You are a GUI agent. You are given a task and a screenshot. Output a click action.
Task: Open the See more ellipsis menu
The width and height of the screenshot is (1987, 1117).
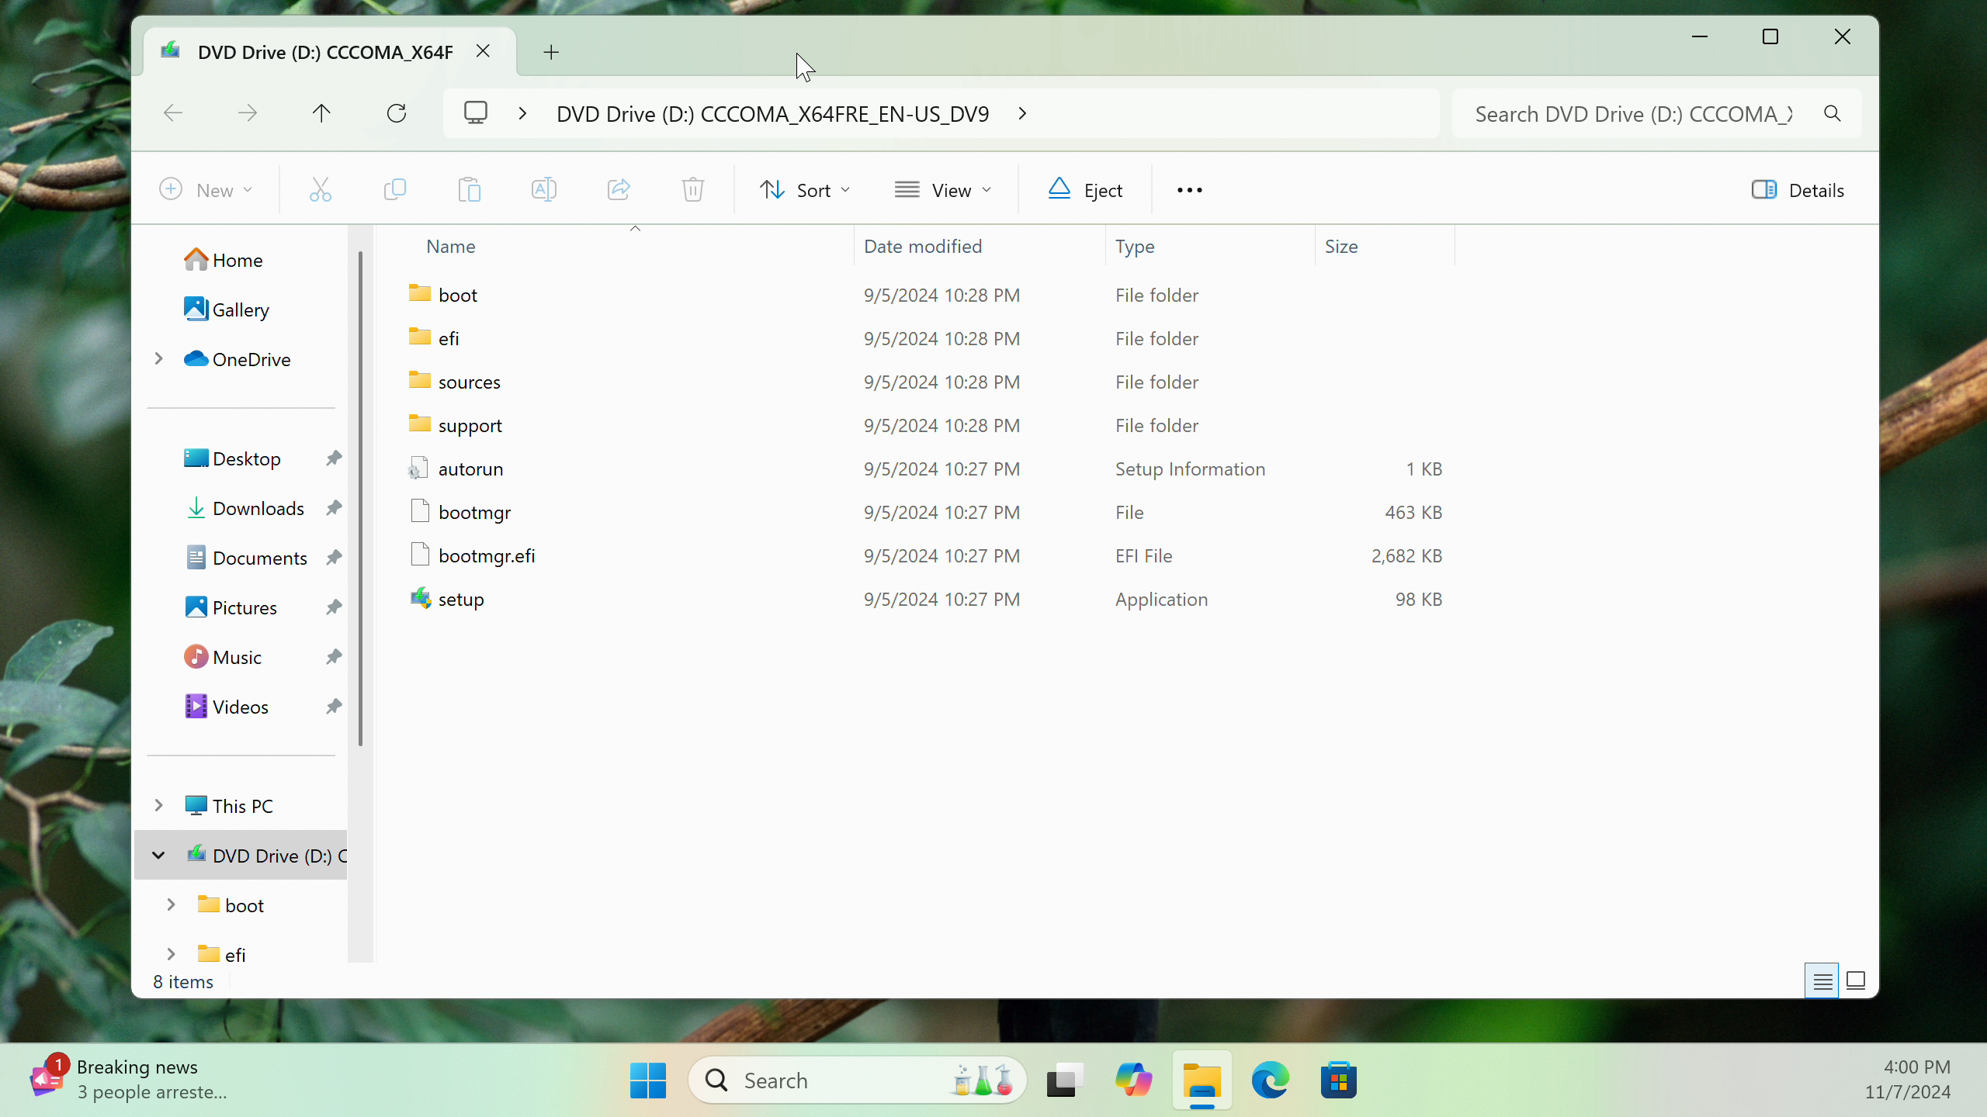coord(1189,190)
